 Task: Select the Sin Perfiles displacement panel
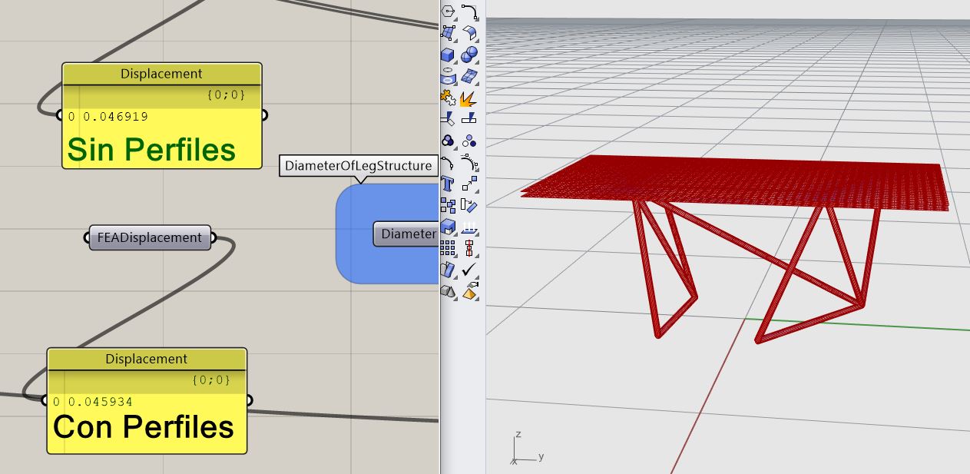point(162,115)
